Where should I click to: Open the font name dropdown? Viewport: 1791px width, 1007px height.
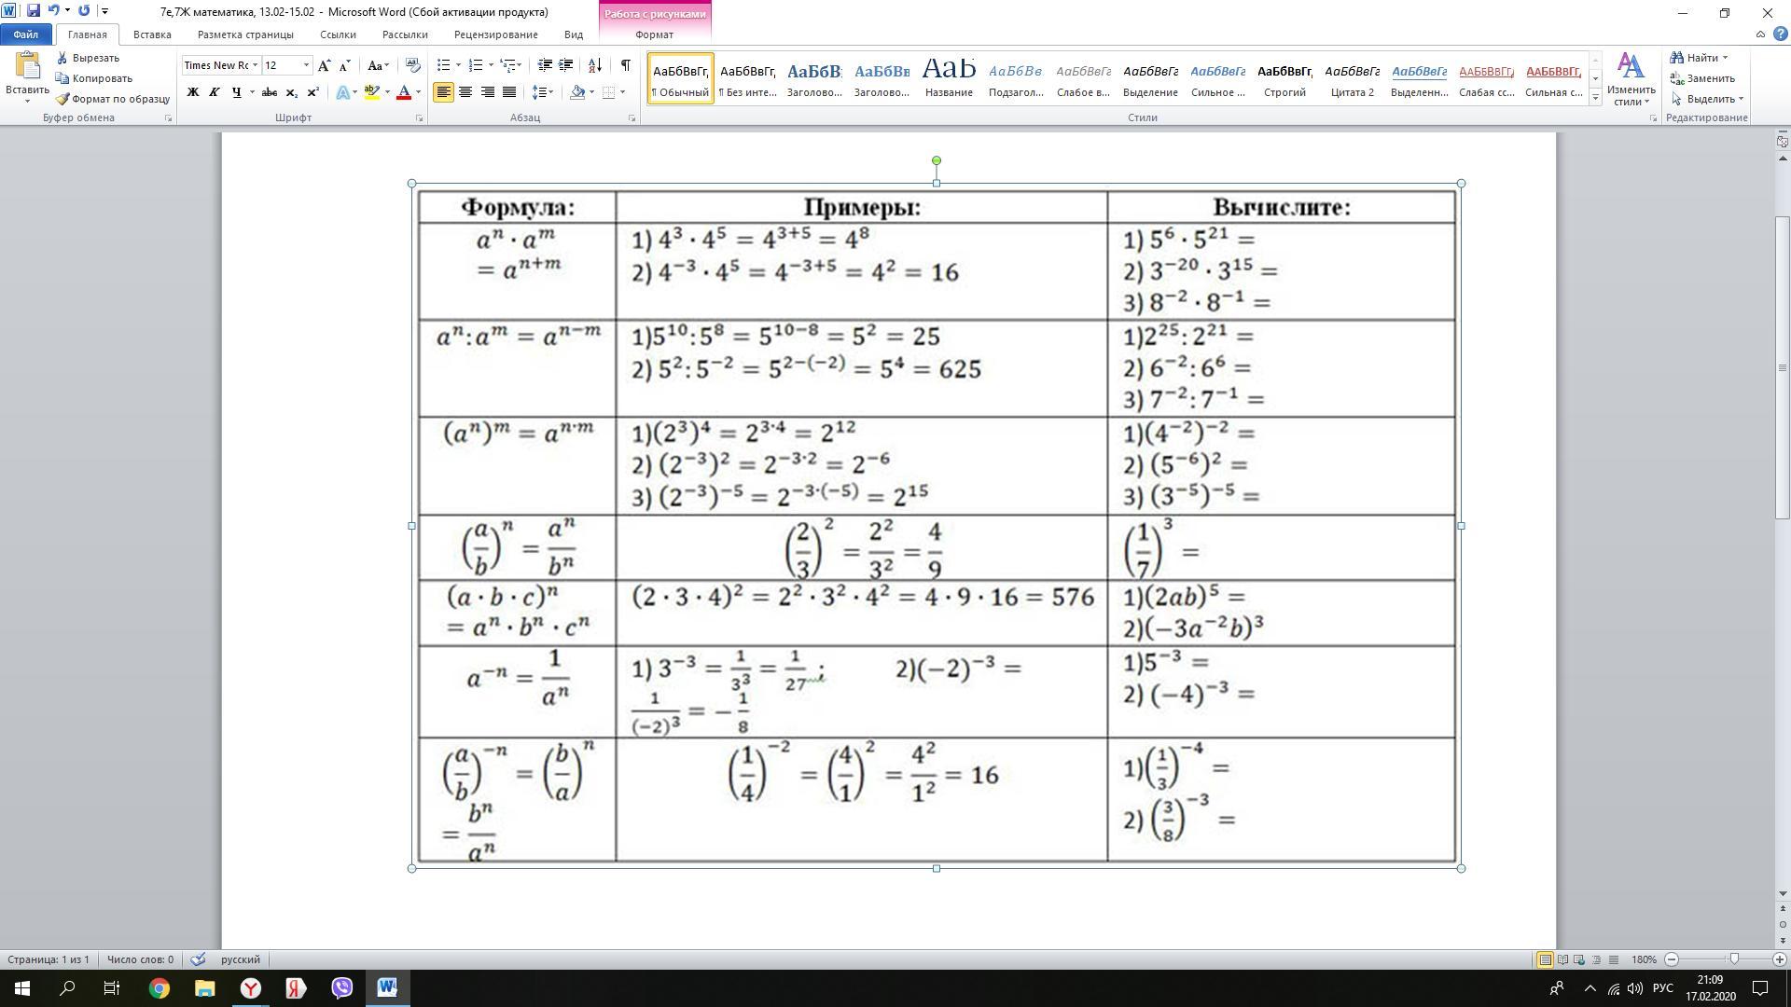click(255, 65)
